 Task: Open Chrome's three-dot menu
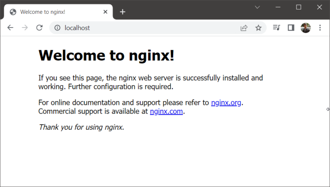320,28
